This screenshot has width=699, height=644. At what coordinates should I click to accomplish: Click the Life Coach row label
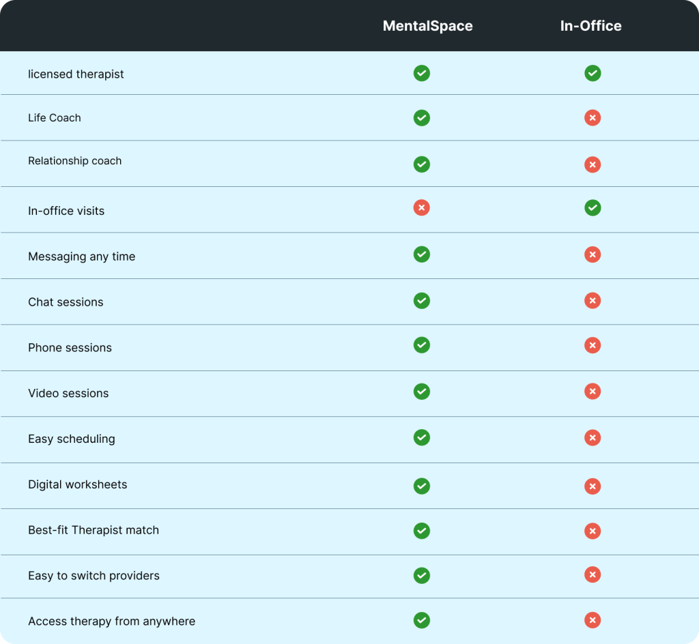55,118
